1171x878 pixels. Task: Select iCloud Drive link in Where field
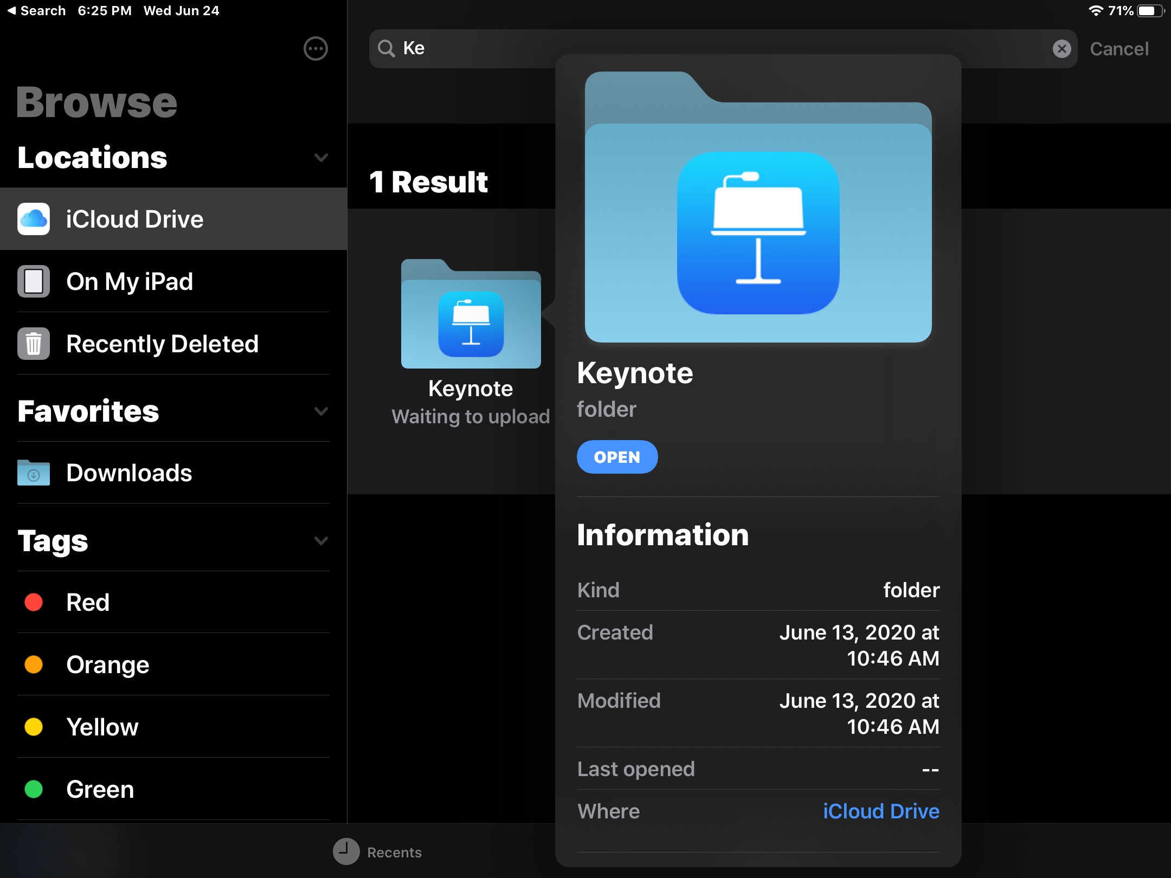click(882, 811)
